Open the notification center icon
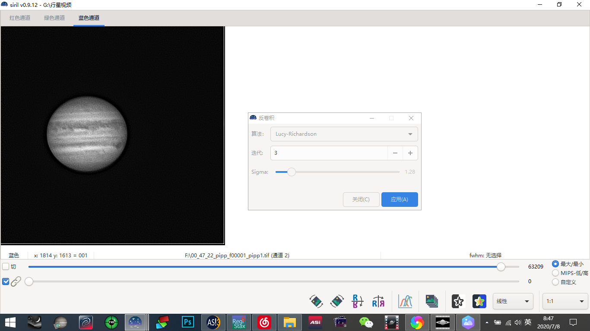This screenshot has height=331, width=590. click(x=573, y=322)
